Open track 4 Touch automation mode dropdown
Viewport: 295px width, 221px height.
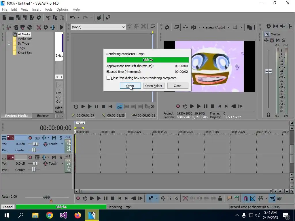62,163
